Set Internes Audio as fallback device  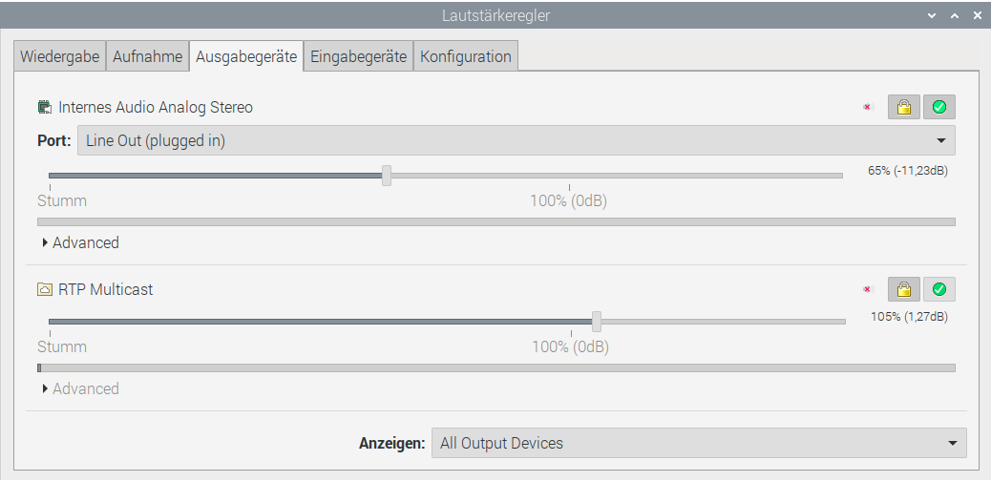[939, 108]
